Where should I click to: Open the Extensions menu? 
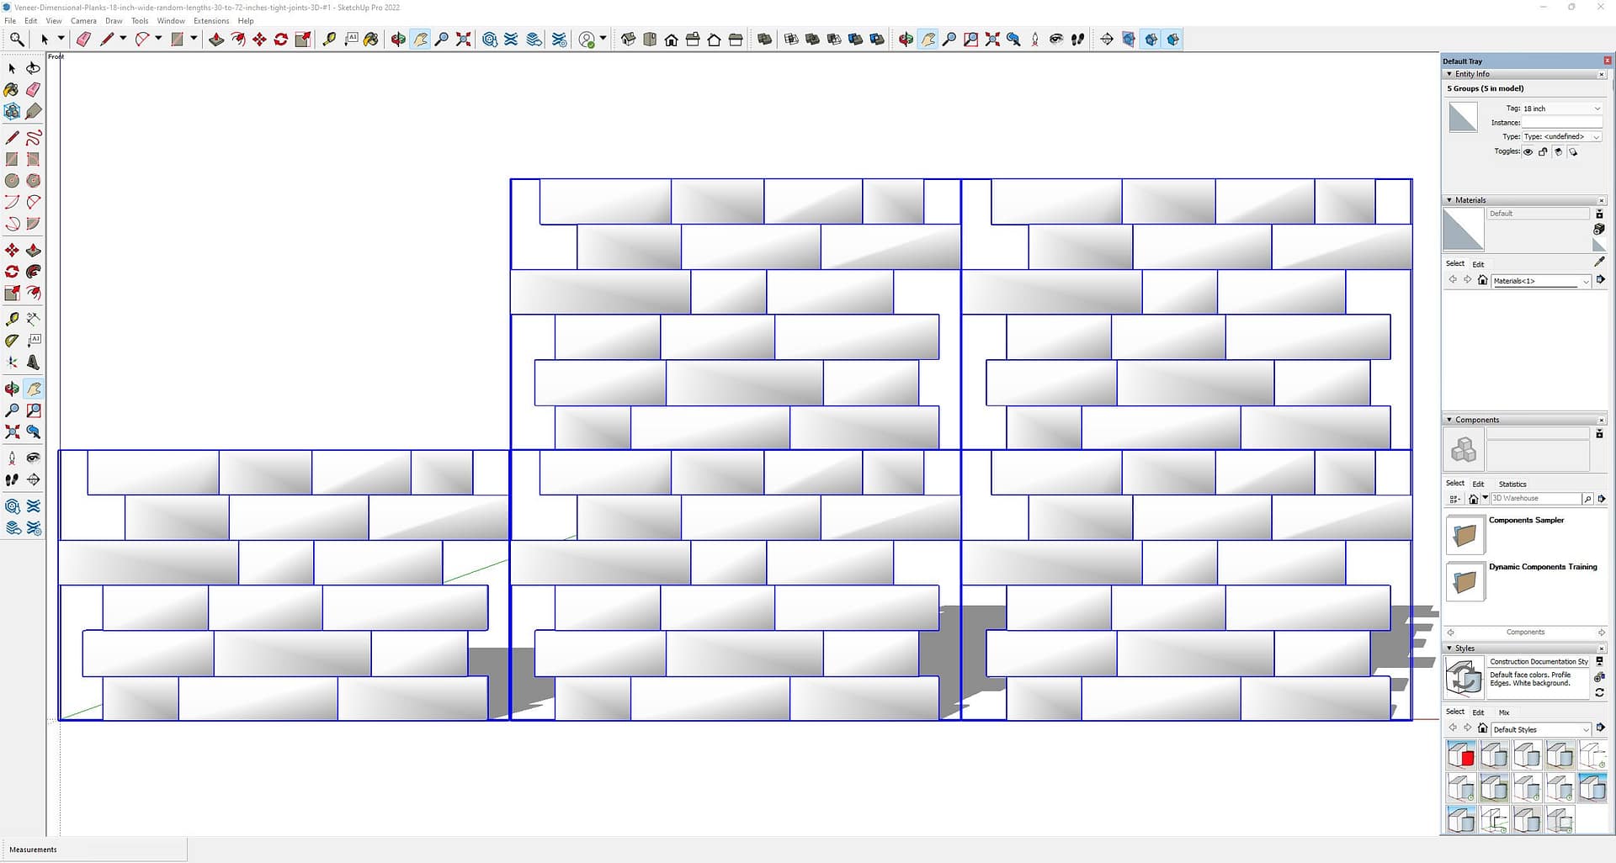pos(210,21)
